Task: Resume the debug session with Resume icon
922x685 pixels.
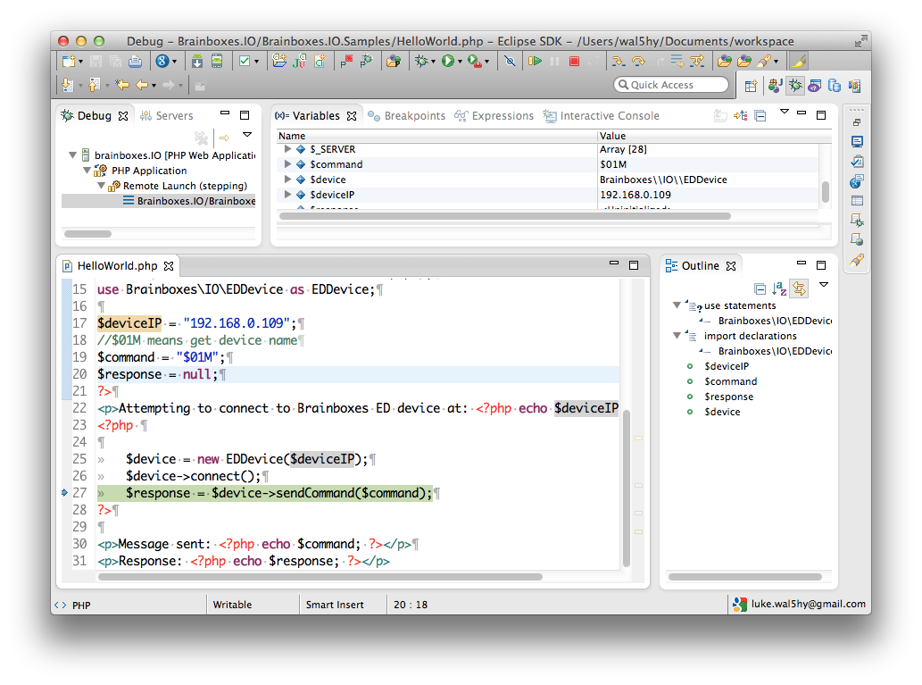Action: pos(535,61)
